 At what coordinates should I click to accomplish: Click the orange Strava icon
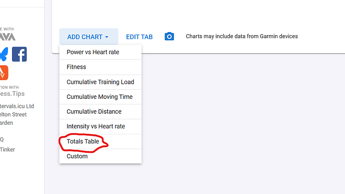pos(3,73)
